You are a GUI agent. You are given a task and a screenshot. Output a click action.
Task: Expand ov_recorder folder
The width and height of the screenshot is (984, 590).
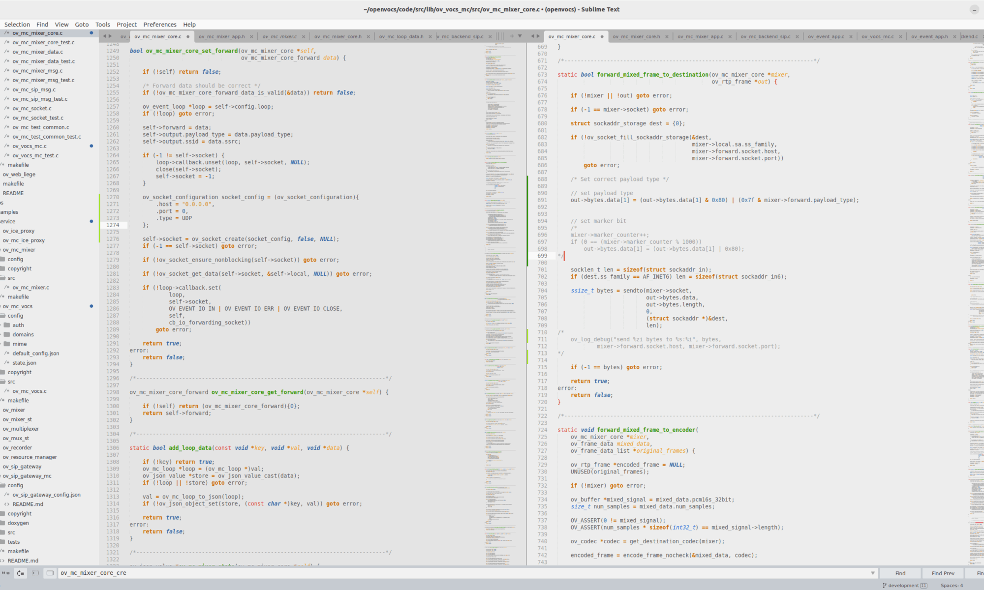pos(17,447)
